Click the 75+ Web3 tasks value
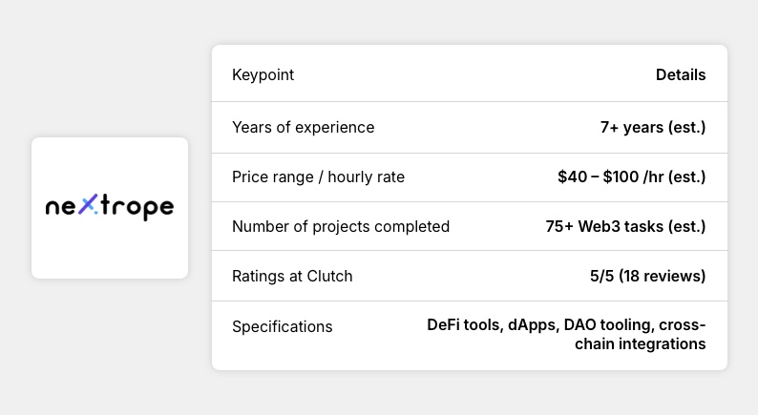The height and width of the screenshot is (415, 758). 625,226
